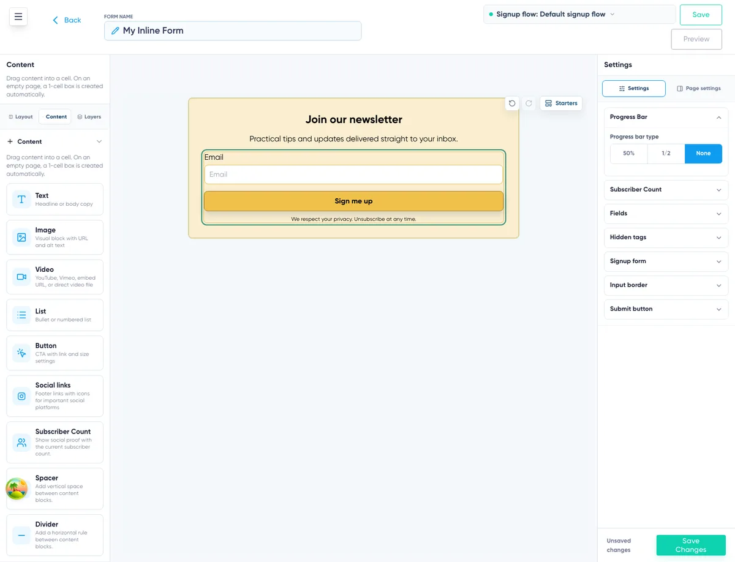Click the Text block icon
Screen dimensions: 735x562
click(21, 199)
